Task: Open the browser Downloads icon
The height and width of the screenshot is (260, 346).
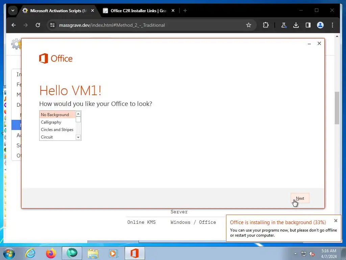Action: (296, 25)
